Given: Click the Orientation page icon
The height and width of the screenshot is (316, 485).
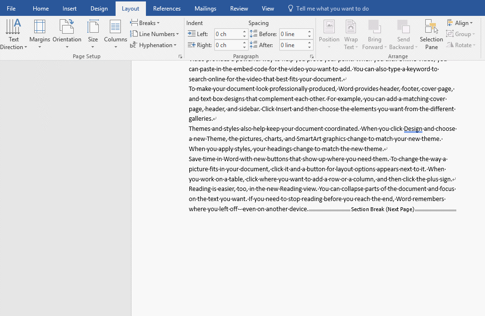Looking at the screenshot, I should (x=66, y=28).
